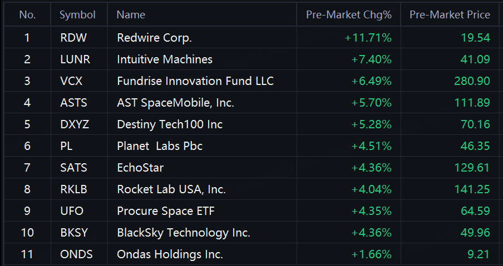Open the LUNR ticker symbol

point(75,59)
